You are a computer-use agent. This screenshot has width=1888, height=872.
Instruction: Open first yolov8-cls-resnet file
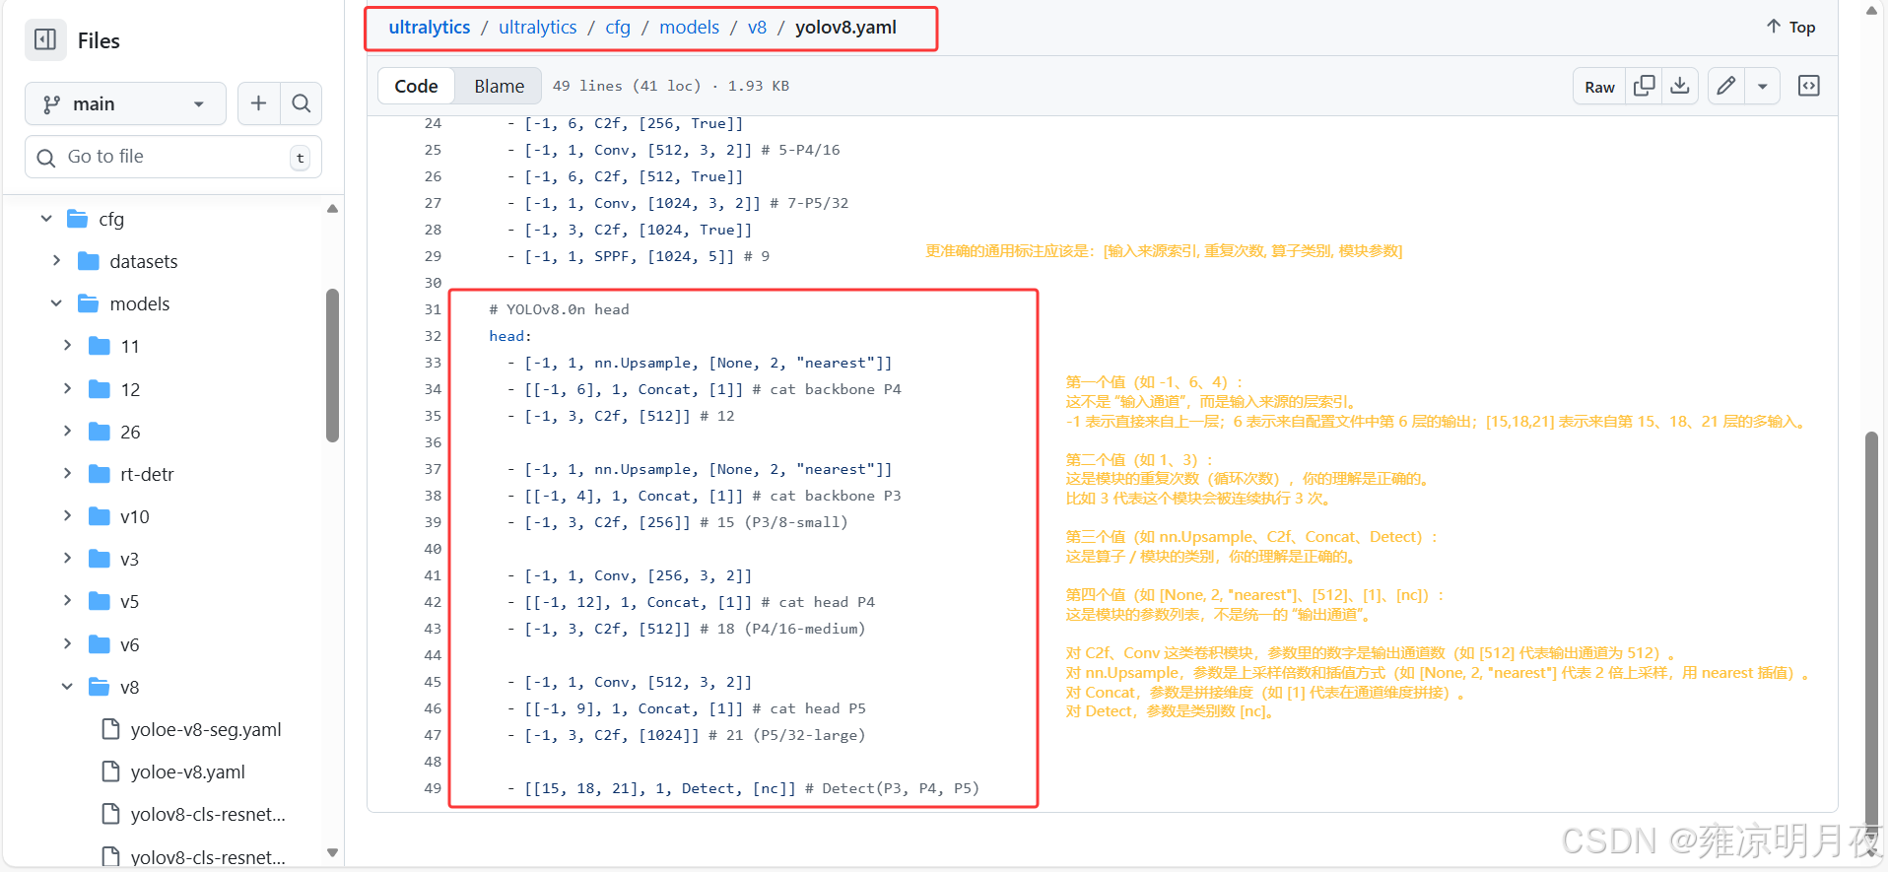click(208, 814)
